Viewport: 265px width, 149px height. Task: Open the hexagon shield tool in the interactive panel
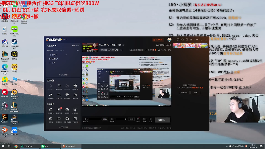click(59, 86)
